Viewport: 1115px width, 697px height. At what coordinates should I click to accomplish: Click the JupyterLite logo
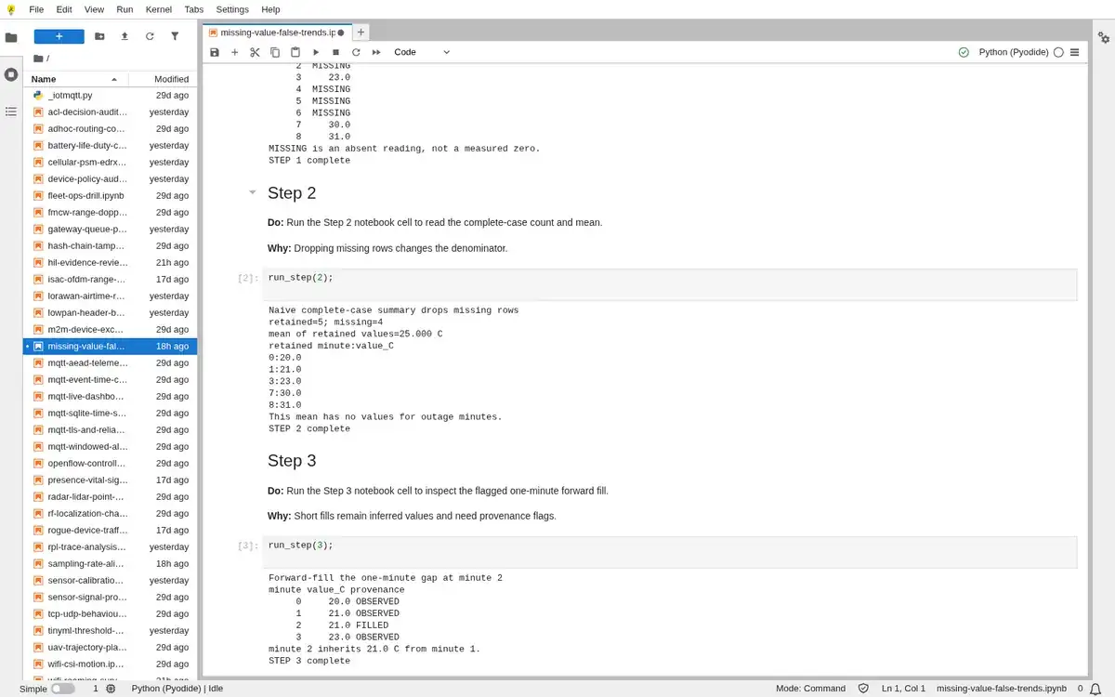point(10,9)
